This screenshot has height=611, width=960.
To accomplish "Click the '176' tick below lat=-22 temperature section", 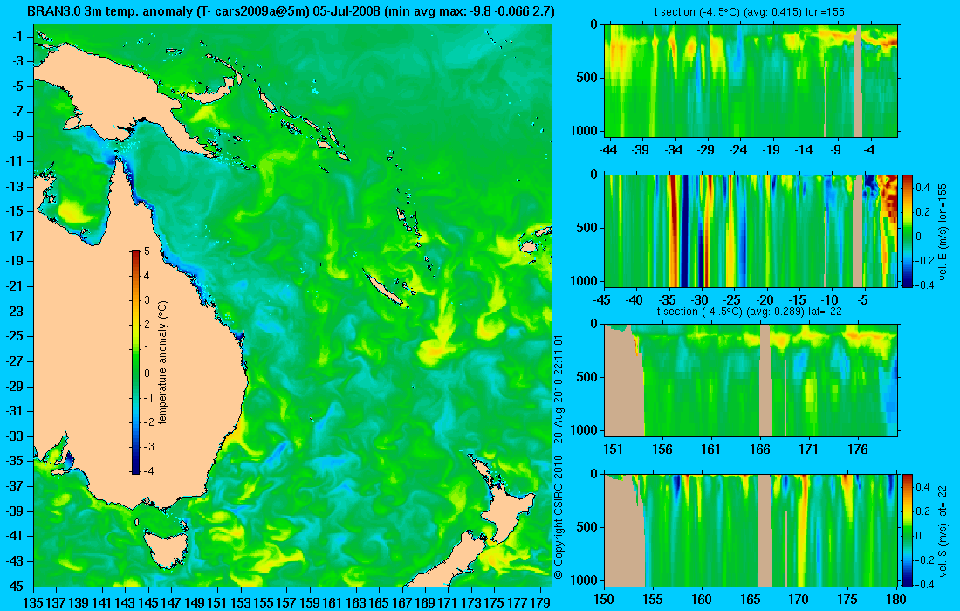I will tap(858, 450).
